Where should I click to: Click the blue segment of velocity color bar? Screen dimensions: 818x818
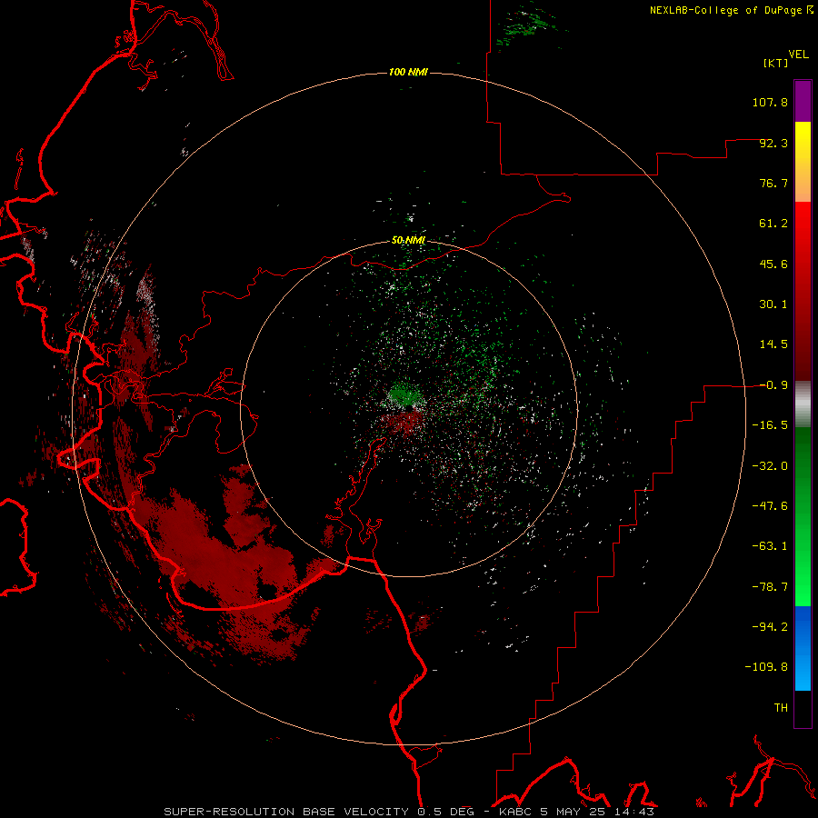[x=803, y=648]
